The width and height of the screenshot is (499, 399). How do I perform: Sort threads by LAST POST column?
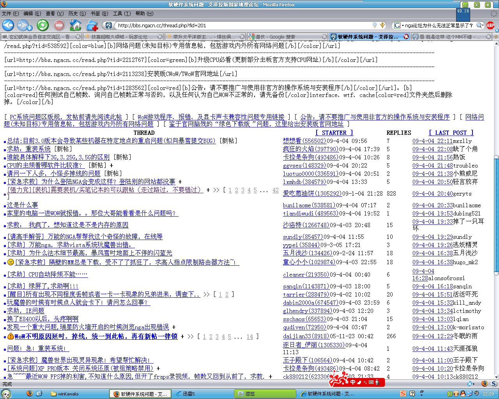[x=451, y=132]
